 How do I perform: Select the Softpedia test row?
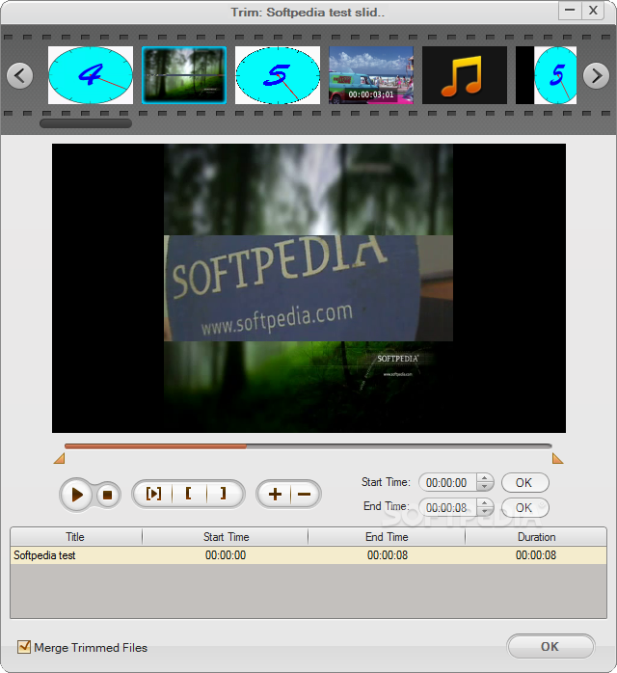(308, 555)
